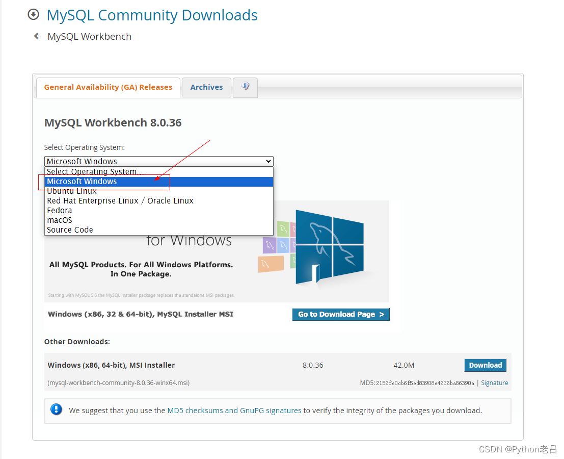Open MD5 checksums and GnuPG signatures link
The height and width of the screenshot is (459, 564).
click(234, 411)
